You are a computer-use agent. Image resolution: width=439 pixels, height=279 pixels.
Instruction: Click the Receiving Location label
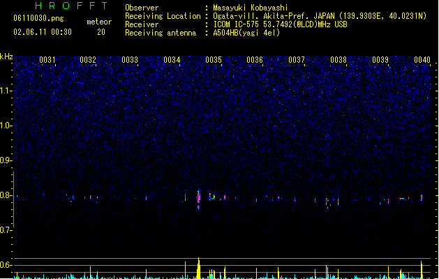click(163, 16)
